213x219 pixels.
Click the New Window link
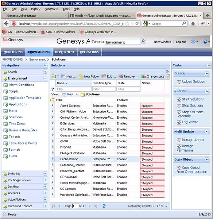point(162,42)
